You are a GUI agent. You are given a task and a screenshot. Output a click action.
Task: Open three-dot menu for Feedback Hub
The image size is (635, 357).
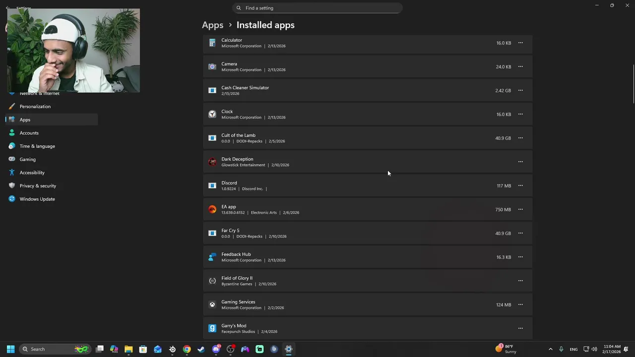click(x=520, y=257)
